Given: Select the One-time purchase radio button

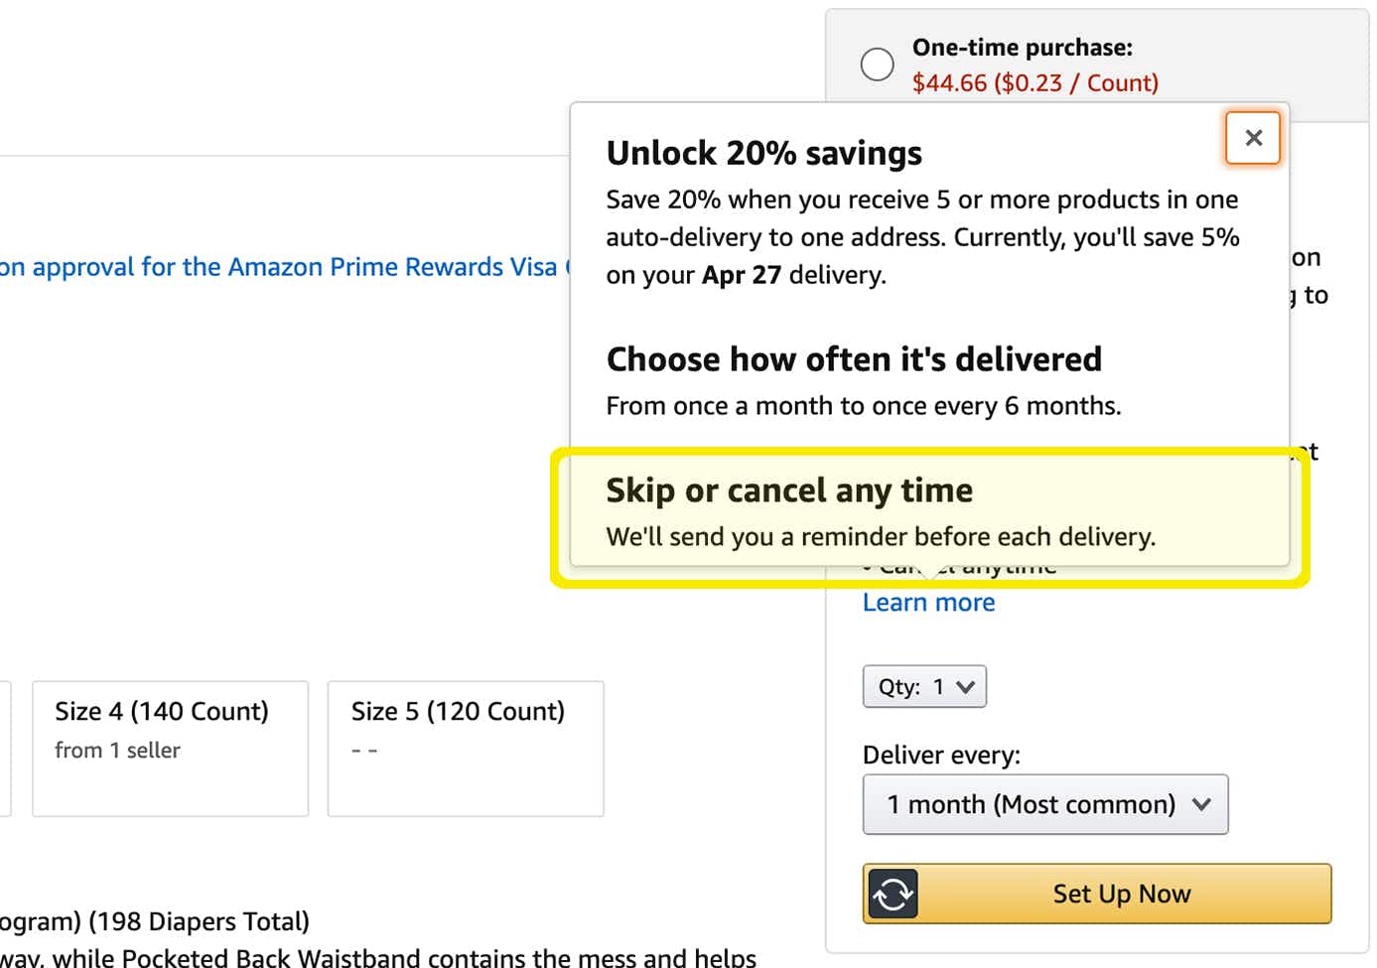Looking at the screenshot, I should click(x=878, y=64).
